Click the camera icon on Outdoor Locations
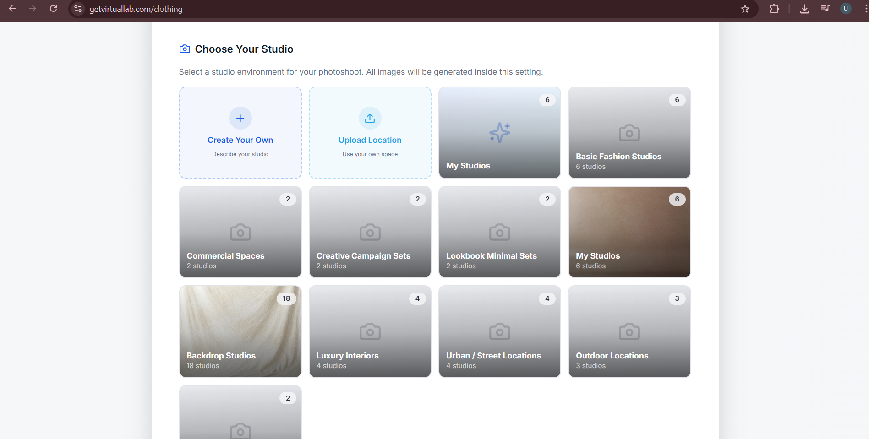The image size is (869, 439). [x=629, y=331]
